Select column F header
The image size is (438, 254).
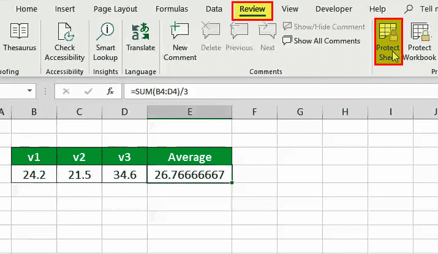click(x=254, y=112)
